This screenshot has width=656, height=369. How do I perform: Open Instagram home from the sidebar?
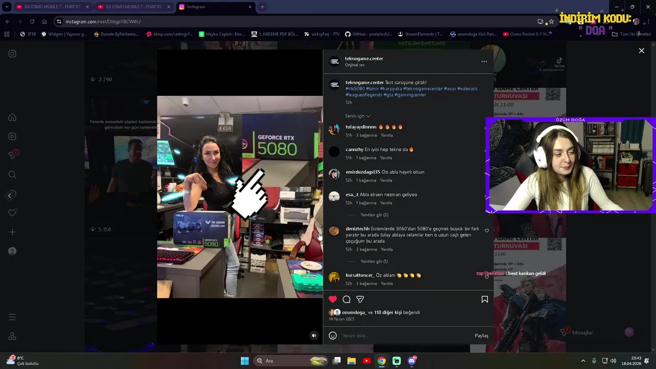pyautogui.click(x=12, y=117)
